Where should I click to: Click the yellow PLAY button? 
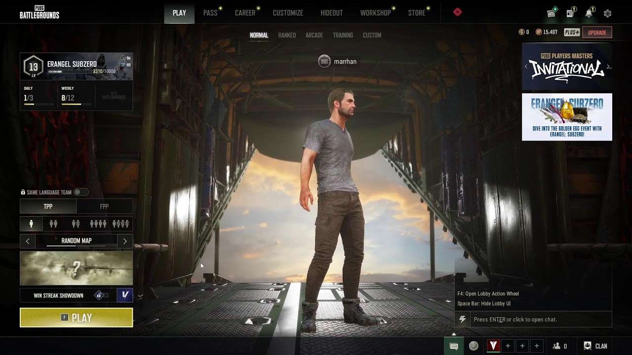click(x=77, y=318)
